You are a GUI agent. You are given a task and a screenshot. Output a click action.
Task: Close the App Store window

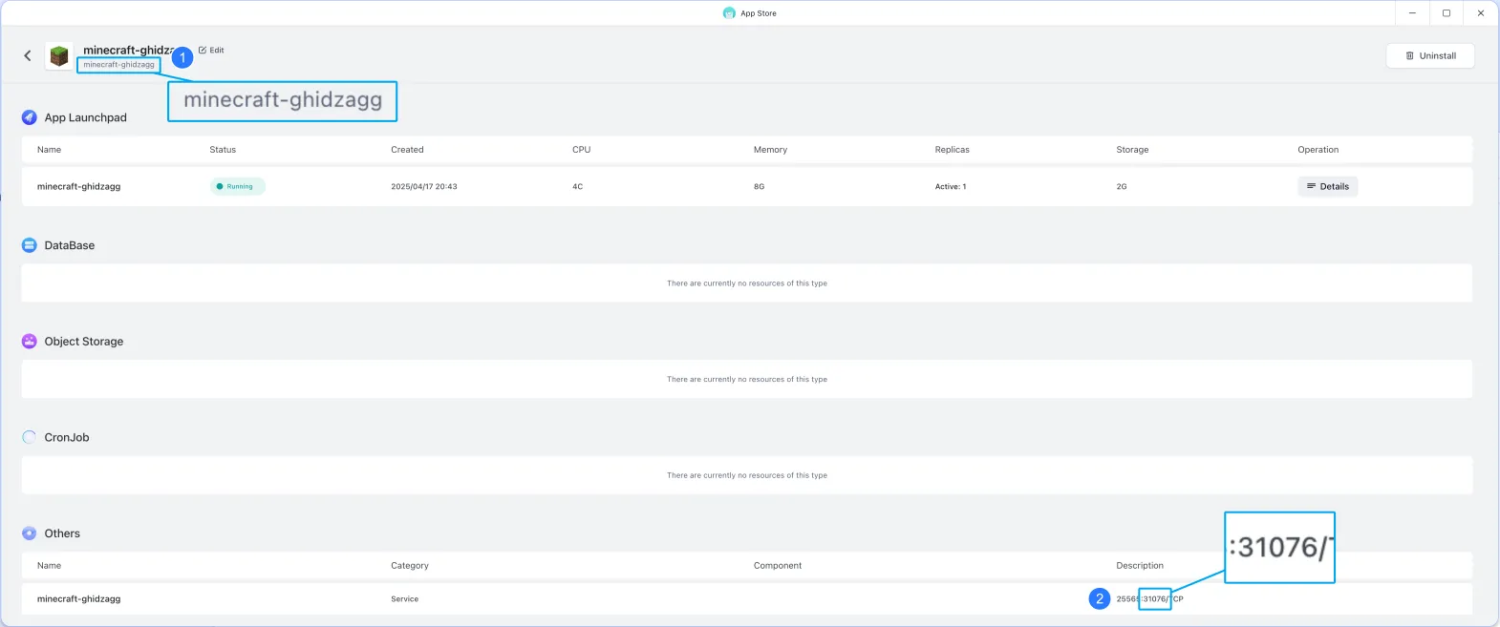(1481, 13)
